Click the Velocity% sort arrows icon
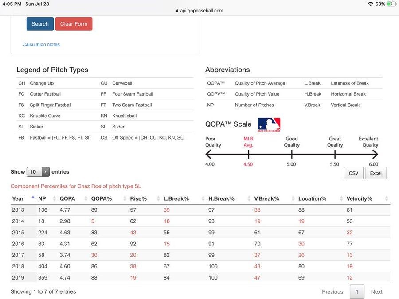 [x=387, y=199]
